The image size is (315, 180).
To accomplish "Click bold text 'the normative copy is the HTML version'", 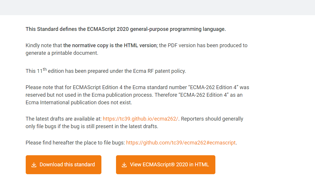I will 110,45.
